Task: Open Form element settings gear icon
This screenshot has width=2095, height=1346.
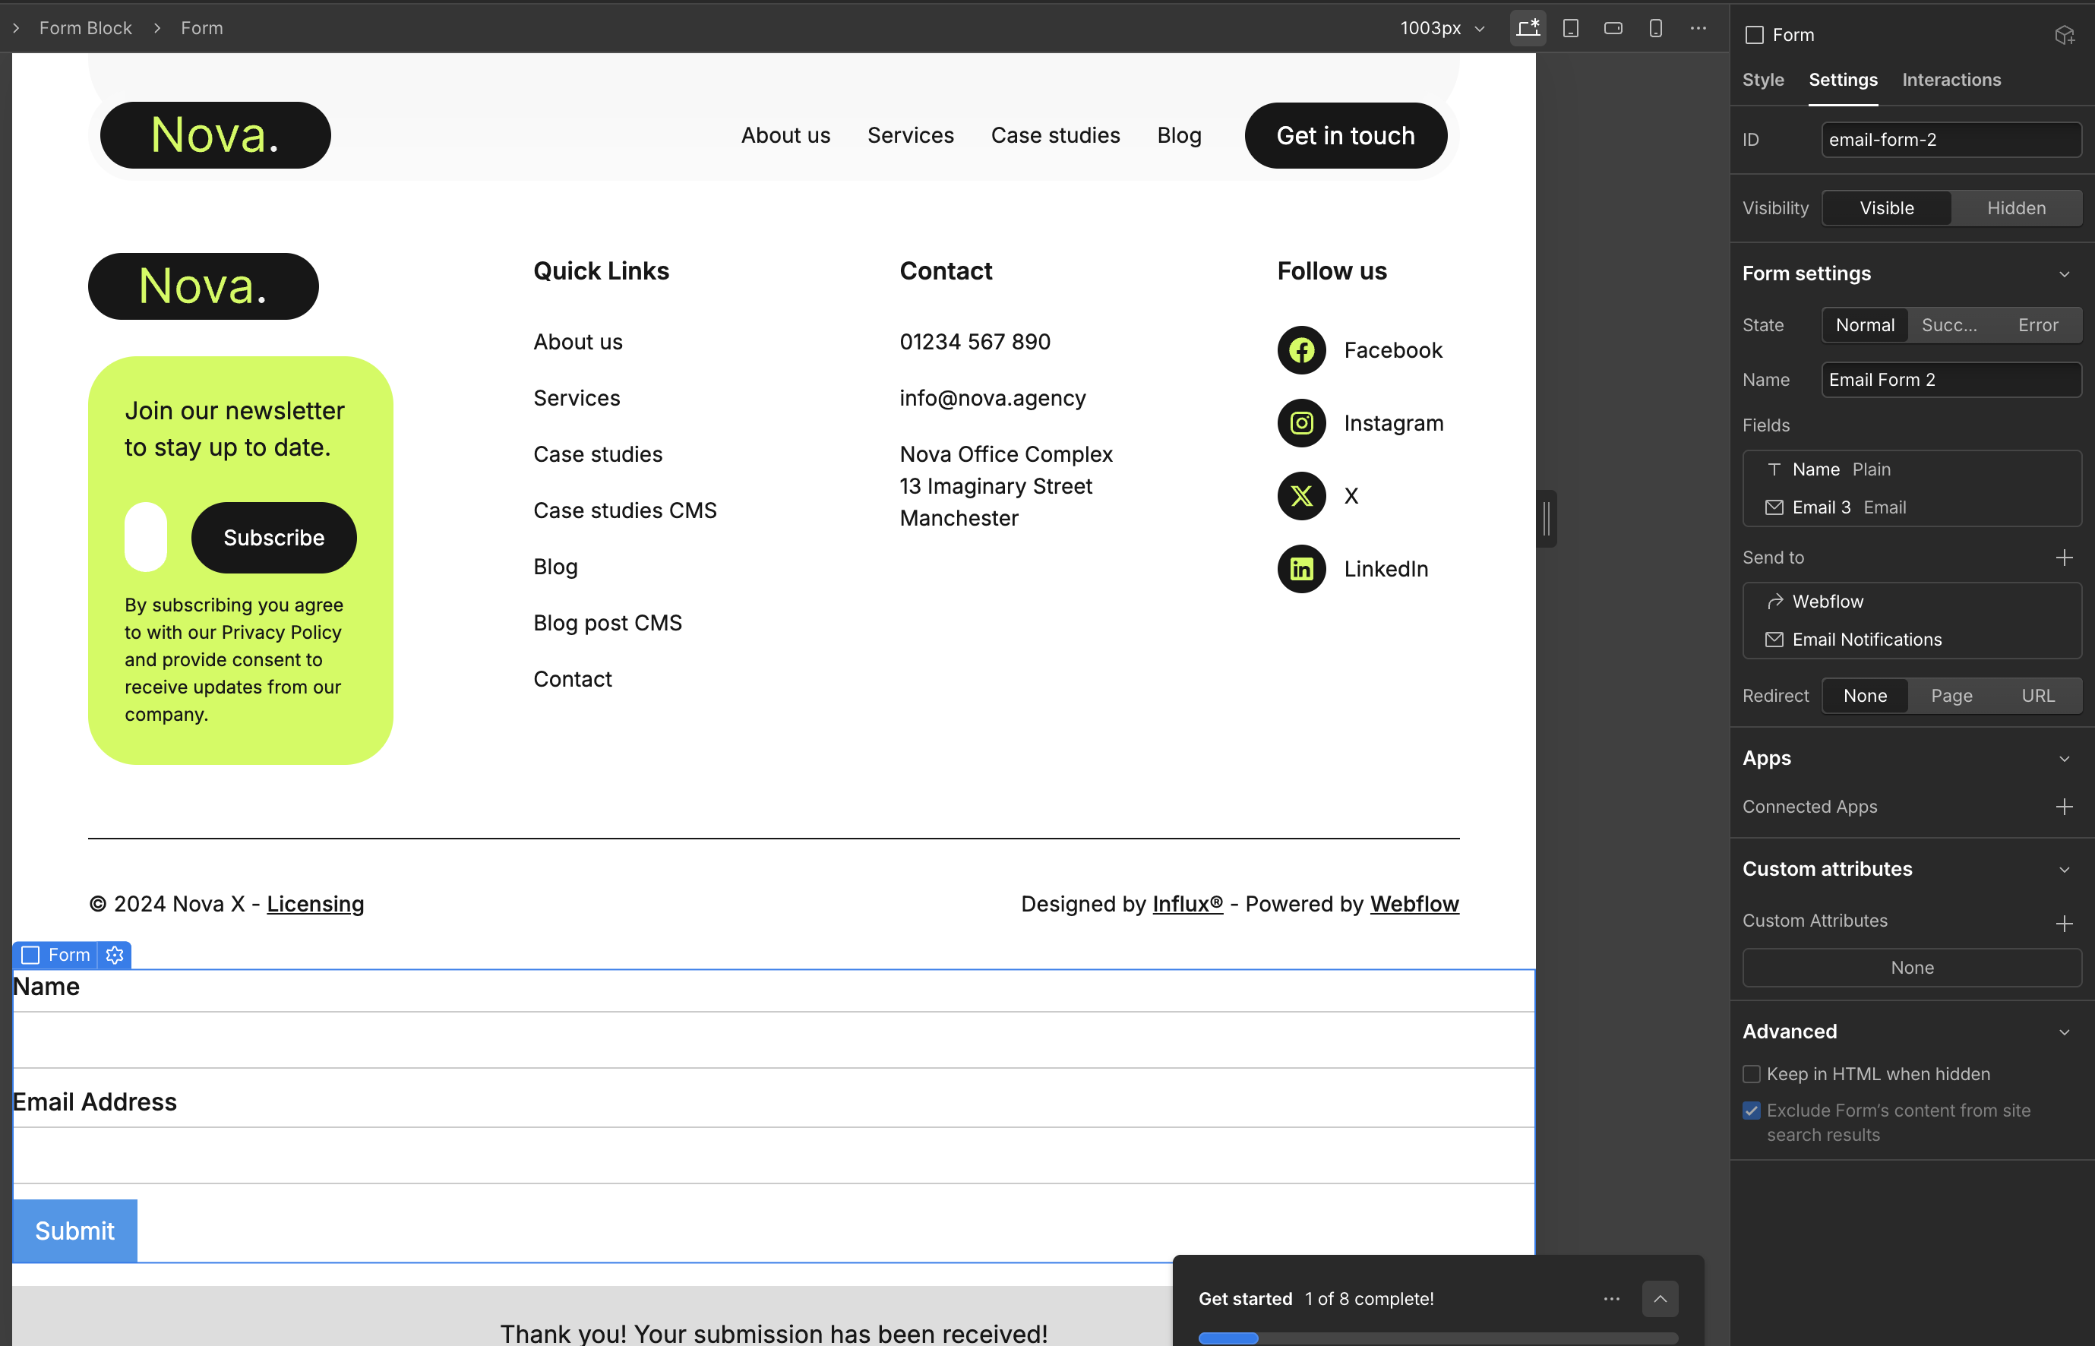Action: (115, 956)
